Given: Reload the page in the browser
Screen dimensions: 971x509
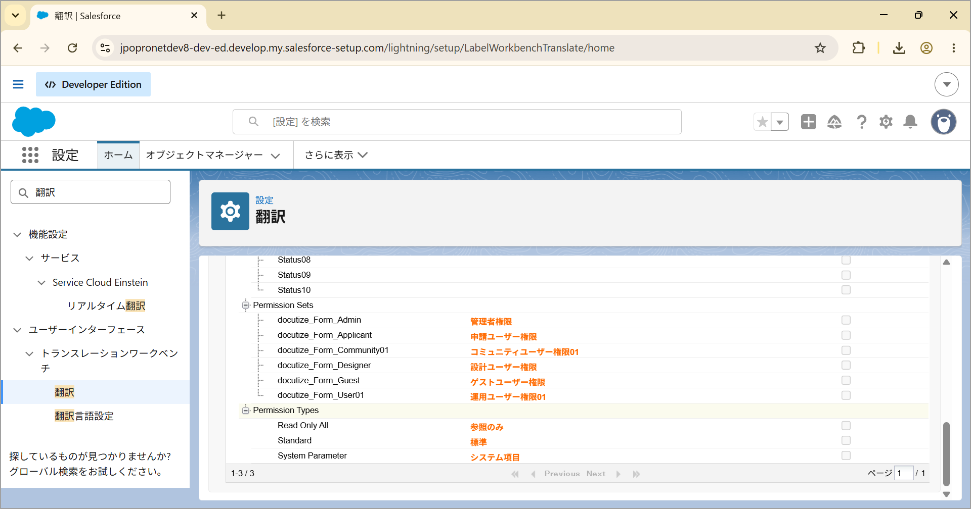Looking at the screenshot, I should click(72, 48).
